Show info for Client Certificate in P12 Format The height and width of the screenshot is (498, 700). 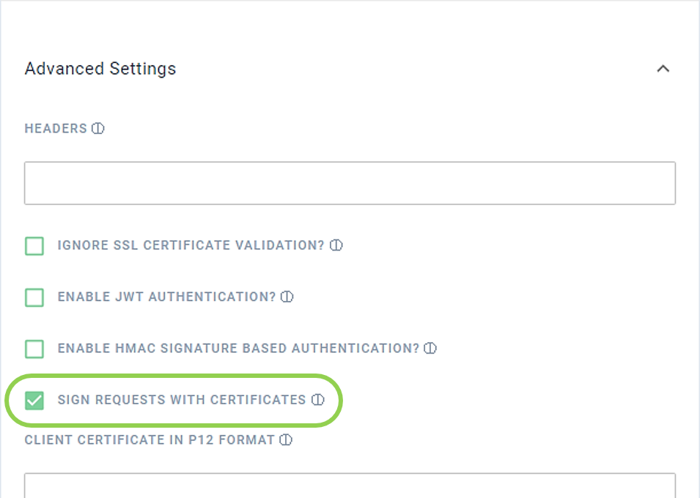pos(285,440)
